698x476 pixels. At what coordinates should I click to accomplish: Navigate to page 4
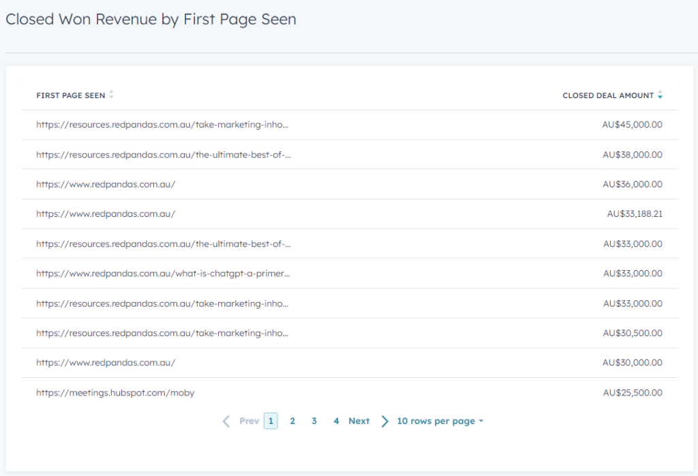[x=336, y=421]
